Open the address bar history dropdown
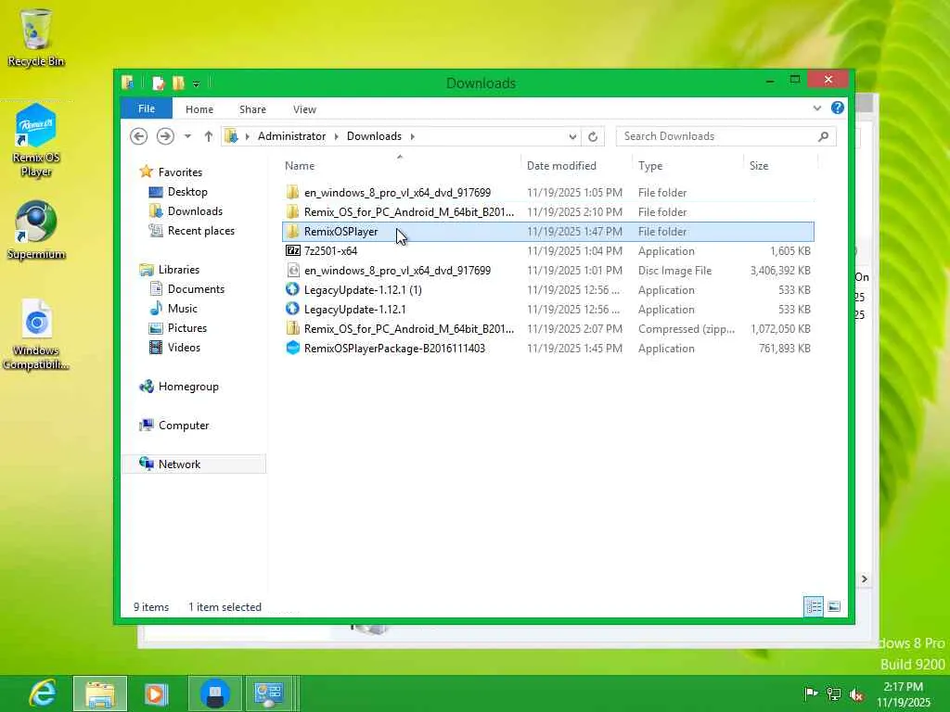Image resolution: width=950 pixels, height=712 pixels. (571, 137)
